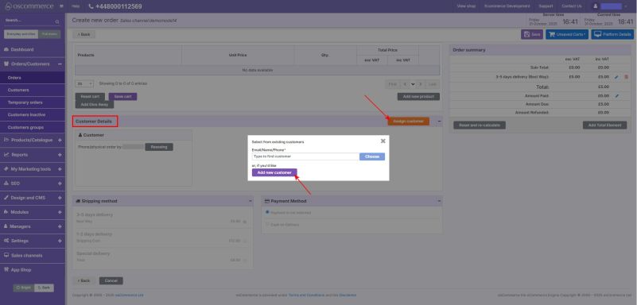Image resolution: width=637 pixels, height=305 pixels.
Task: Select the Cash on Delivery payment option
Action: click(267, 224)
